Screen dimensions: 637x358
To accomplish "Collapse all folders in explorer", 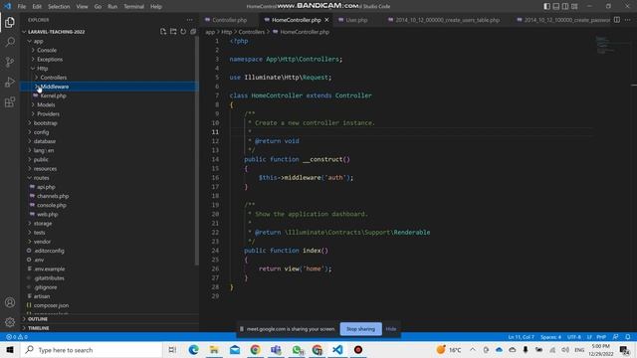I will (x=193, y=32).
